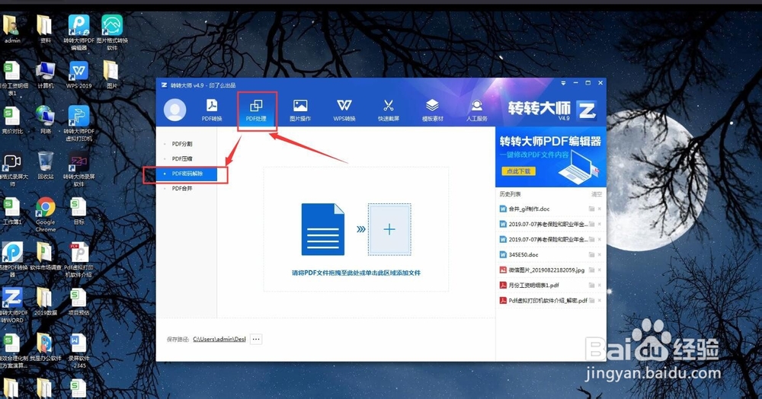Open folder location of 345E50.doc
This screenshot has width=762, height=399.
[x=591, y=255]
